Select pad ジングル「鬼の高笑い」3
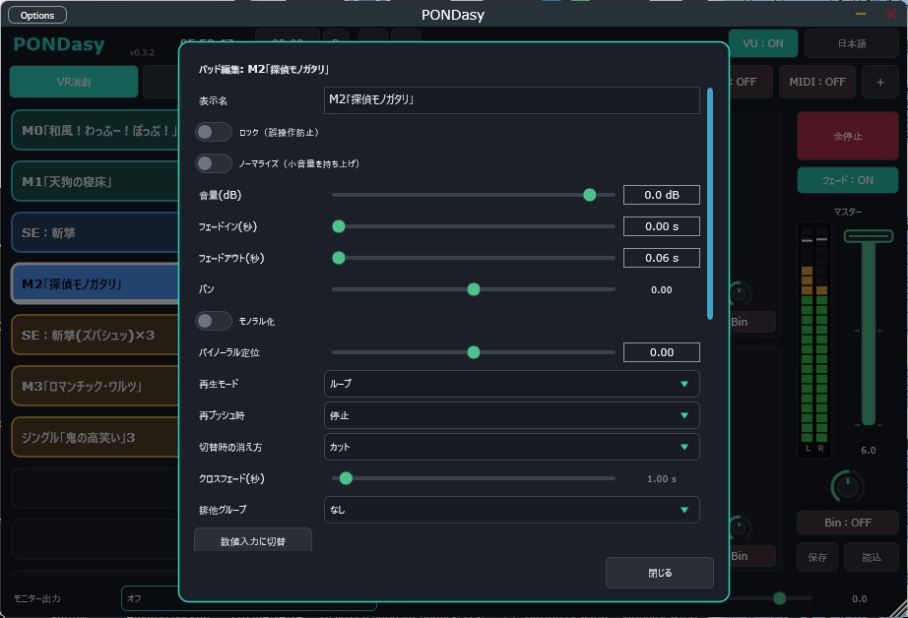 (x=97, y=437)
